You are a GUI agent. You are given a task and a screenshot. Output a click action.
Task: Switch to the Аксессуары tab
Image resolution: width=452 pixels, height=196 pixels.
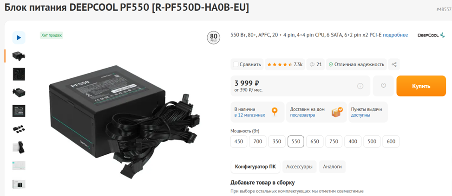299,167
